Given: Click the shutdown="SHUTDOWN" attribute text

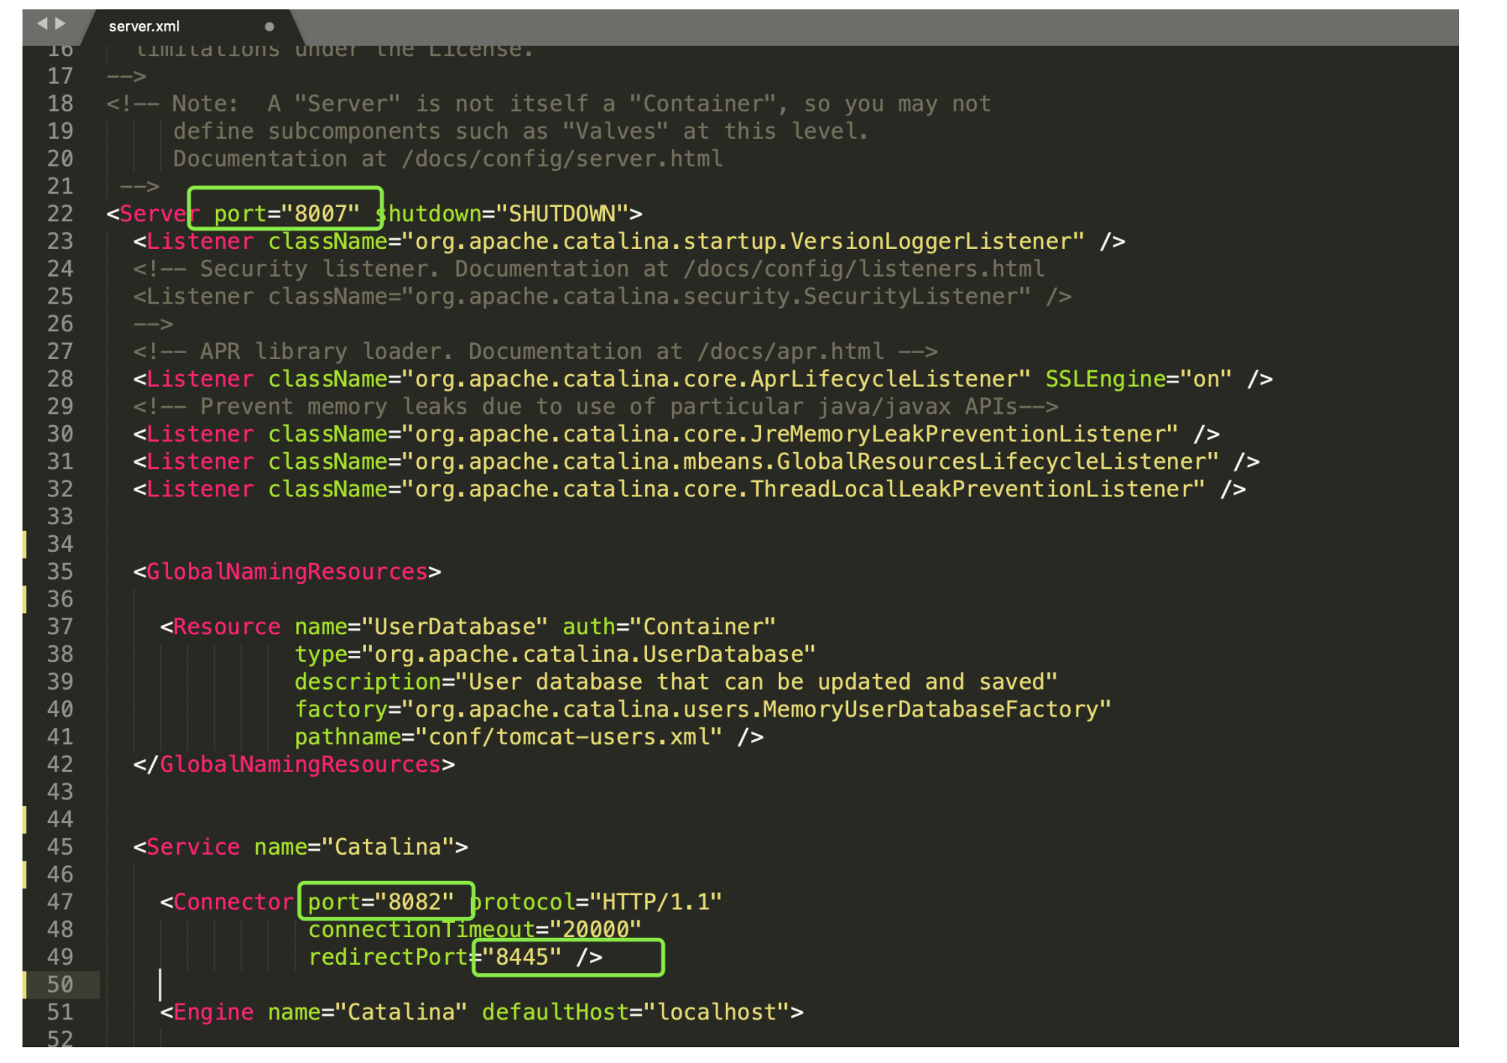Looking at the screenshot, I should point(502,214).
